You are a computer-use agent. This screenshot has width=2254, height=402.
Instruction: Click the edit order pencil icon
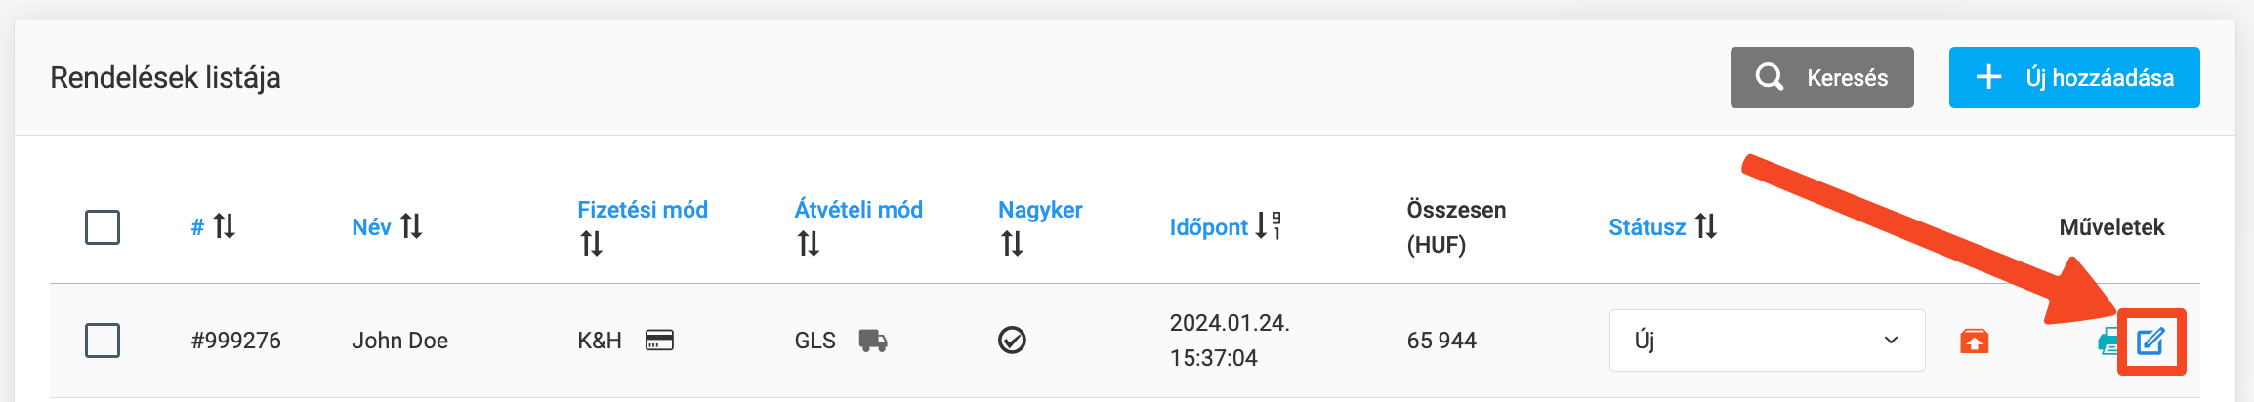[2150, 342]
